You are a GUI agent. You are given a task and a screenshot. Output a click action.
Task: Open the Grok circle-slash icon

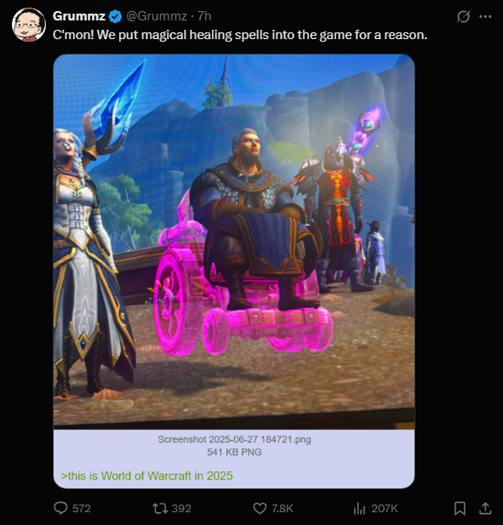(x=463, y=16)
